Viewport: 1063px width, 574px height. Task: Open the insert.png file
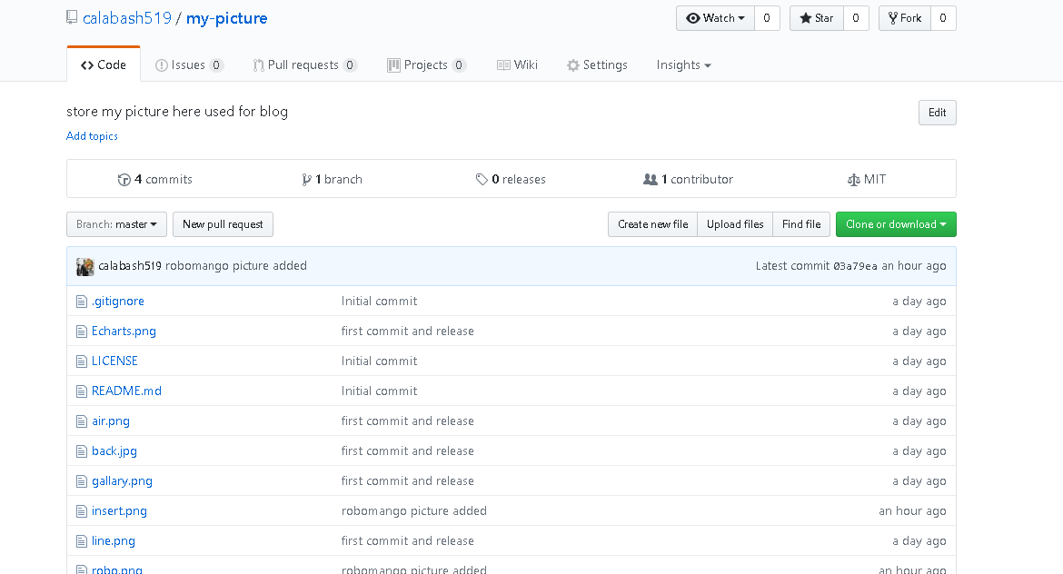coord(119,511)
